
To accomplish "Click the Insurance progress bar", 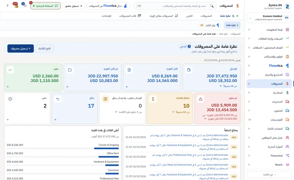I will pyautogui.click(x=62, y=174).
